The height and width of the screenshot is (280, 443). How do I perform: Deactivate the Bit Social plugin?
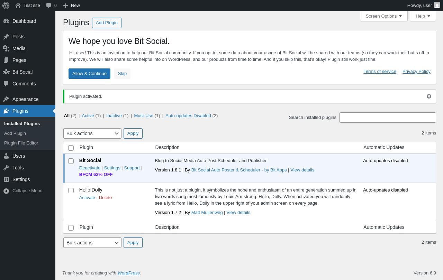[90, 168]
